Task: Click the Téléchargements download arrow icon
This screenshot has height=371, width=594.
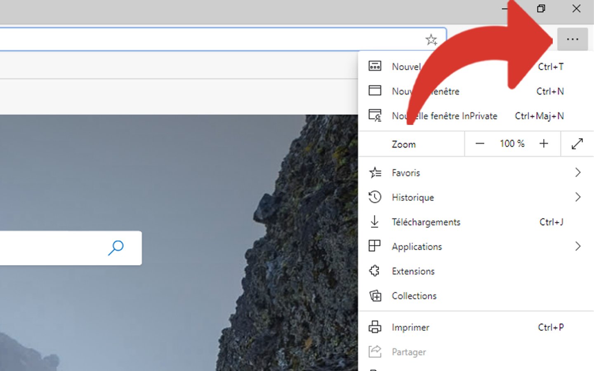Action: [375, 222]
